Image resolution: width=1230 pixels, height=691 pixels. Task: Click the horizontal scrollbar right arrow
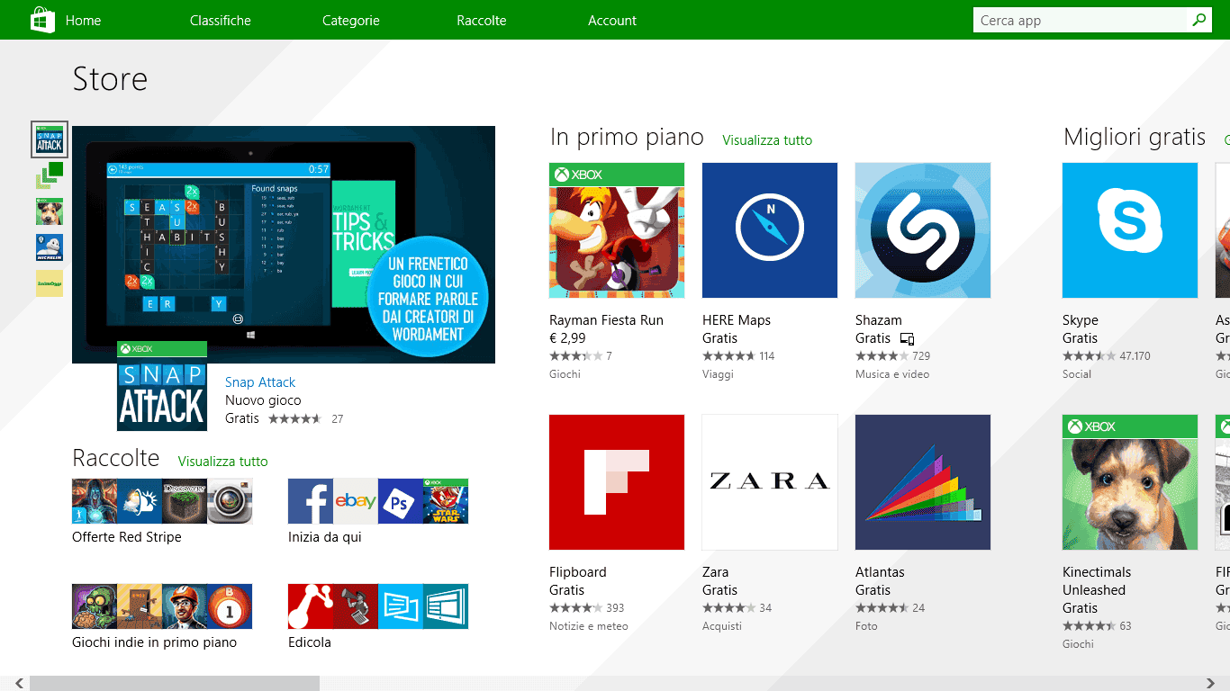[1210, 684]
